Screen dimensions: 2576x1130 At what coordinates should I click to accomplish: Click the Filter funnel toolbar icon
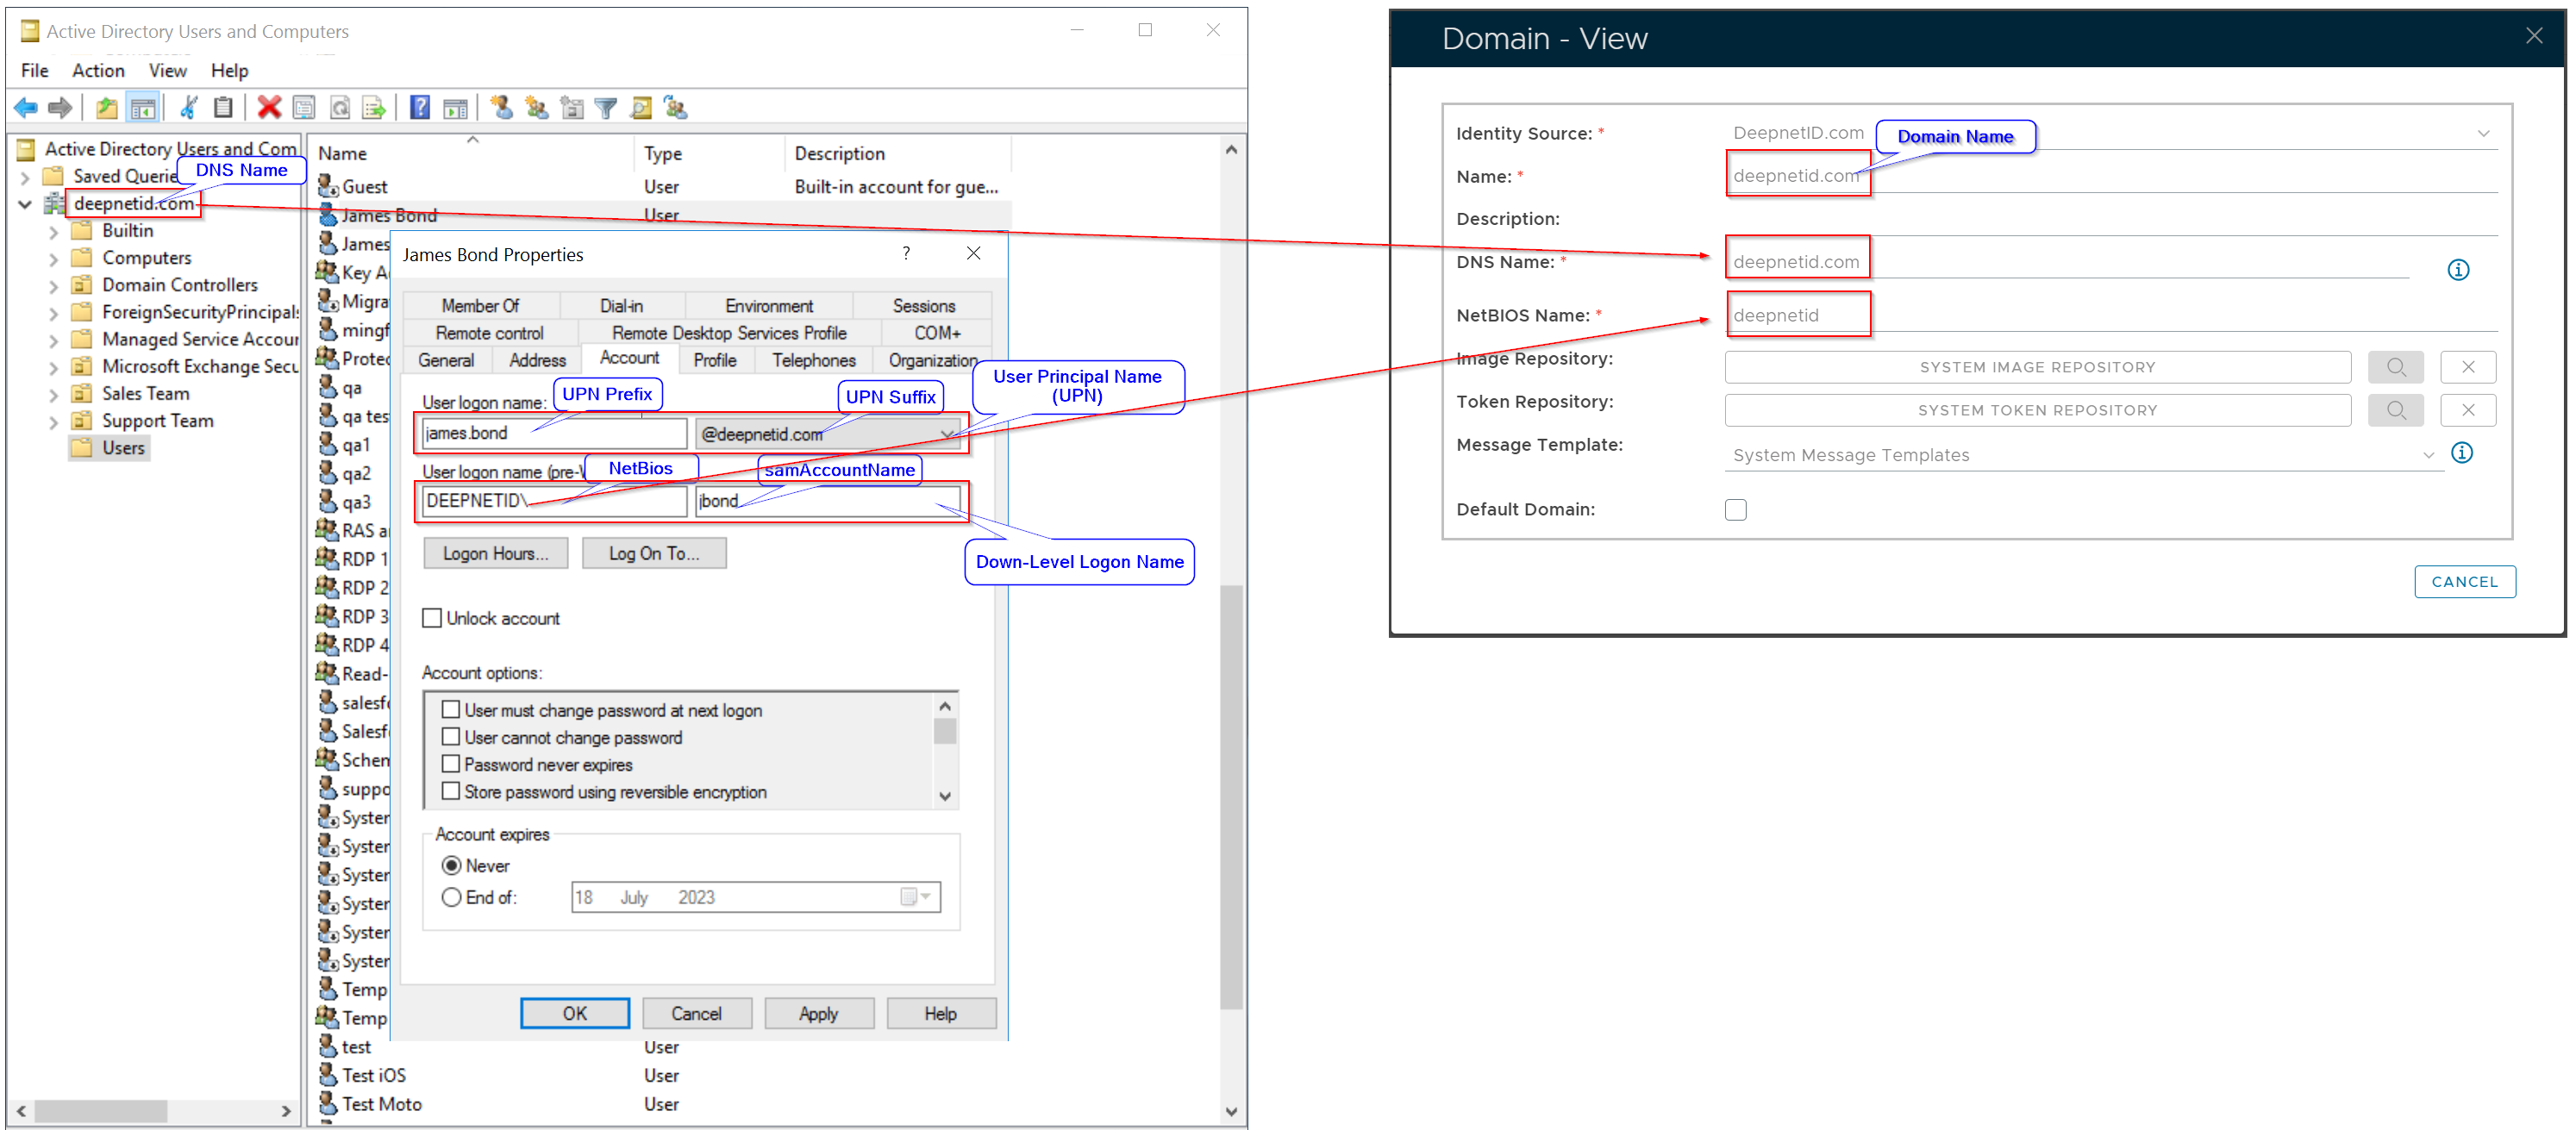(605, 108)
